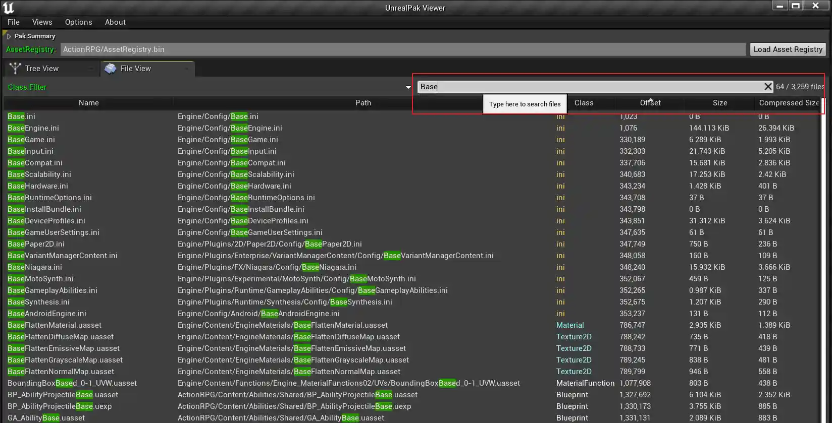Image resolution: width=832 pixels, height=423 pixels.
Task: Expand the Pak Summary section
Action: point(9,36)
